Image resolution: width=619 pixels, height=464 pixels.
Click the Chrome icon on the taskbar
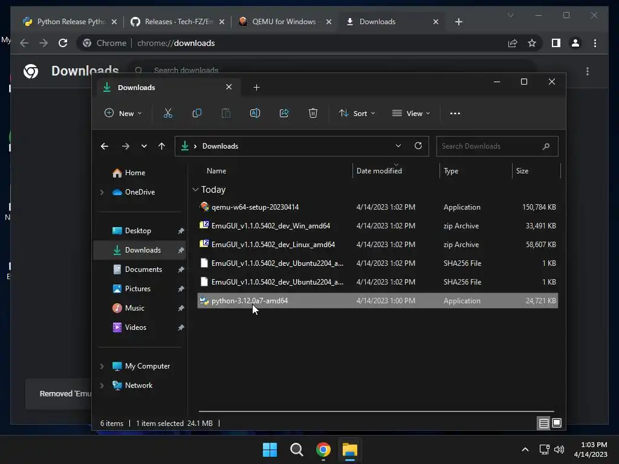[x=323, y=449]
